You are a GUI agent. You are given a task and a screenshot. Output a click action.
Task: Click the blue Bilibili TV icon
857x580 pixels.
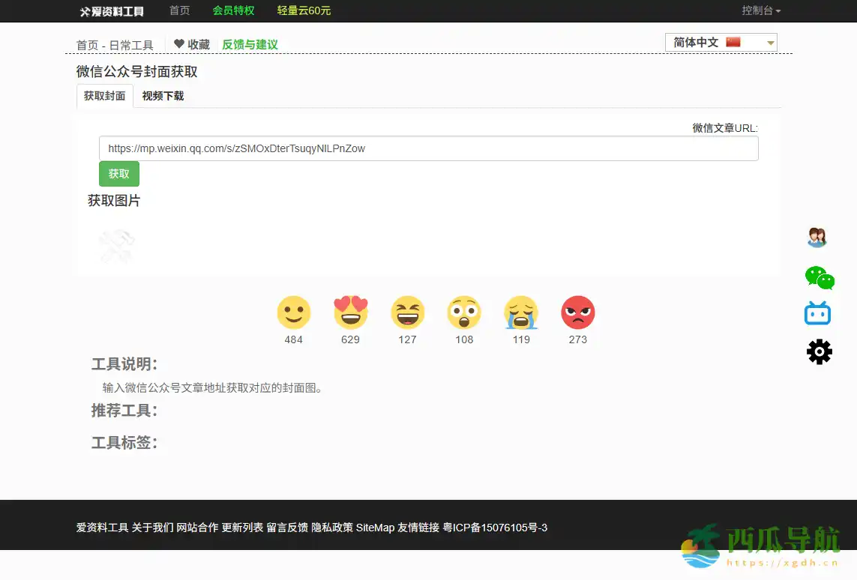click(x=817, y=313)
